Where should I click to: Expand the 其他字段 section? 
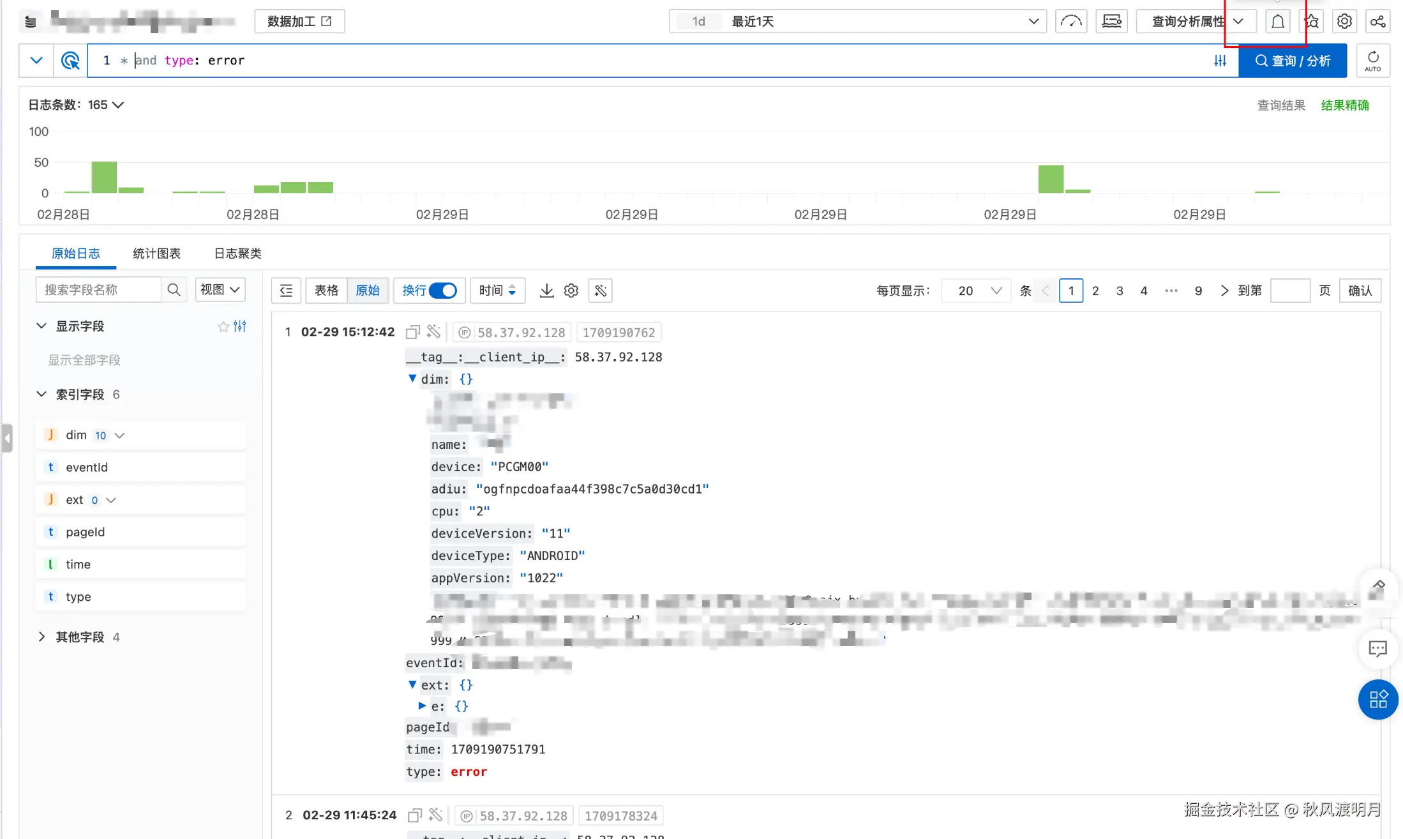42,637
